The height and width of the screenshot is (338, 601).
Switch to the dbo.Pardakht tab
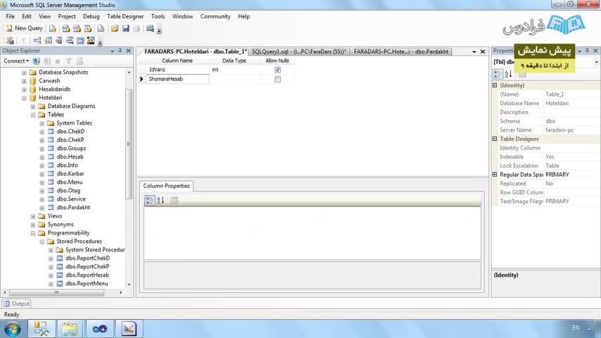(x=401, y=51)
